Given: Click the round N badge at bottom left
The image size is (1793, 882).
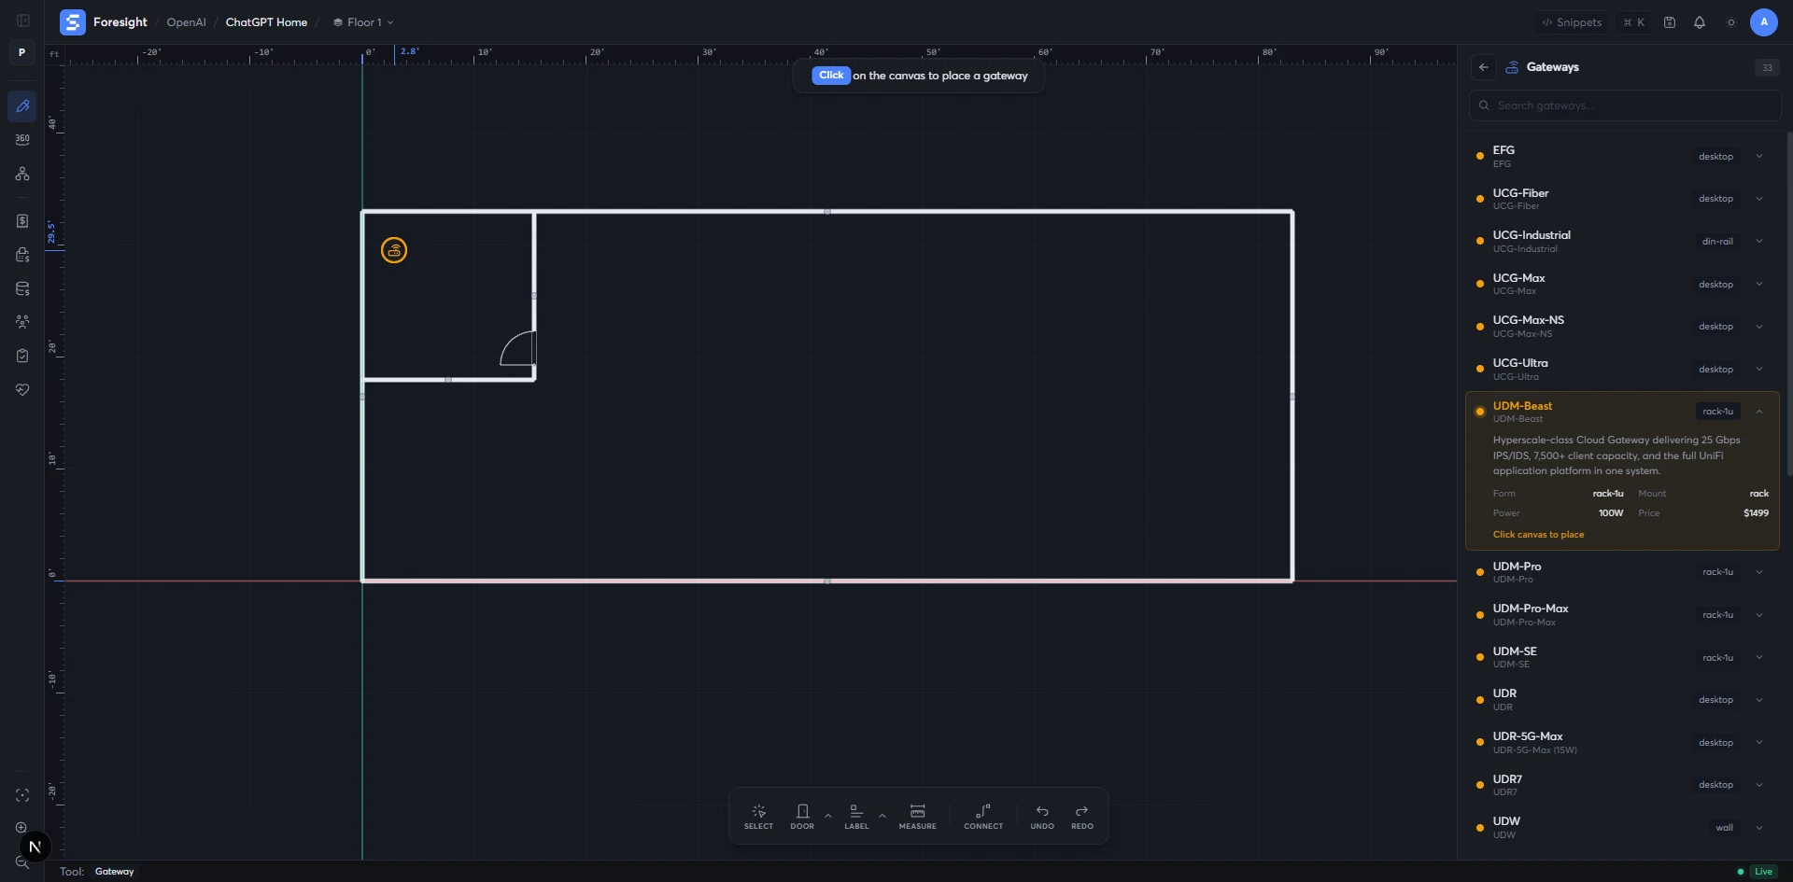Looking at the screenshot, I should point(35,847).
